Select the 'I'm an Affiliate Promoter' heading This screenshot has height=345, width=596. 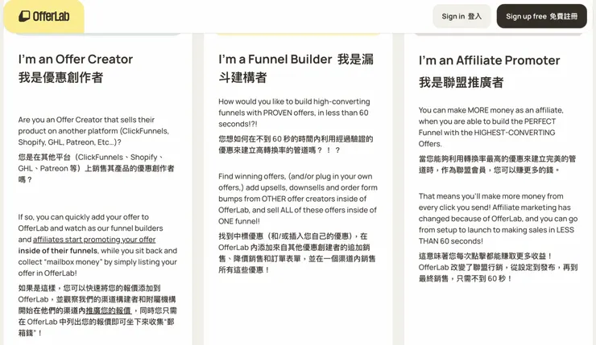click(489, 60)
